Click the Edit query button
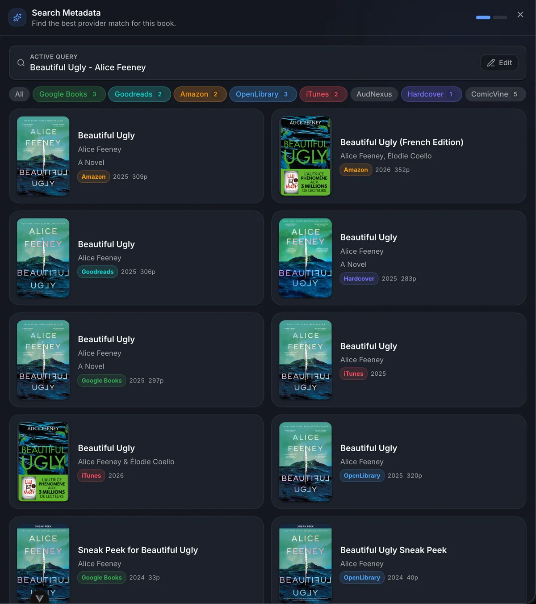The width and height of the screenshot is (536, 604). 499,63
